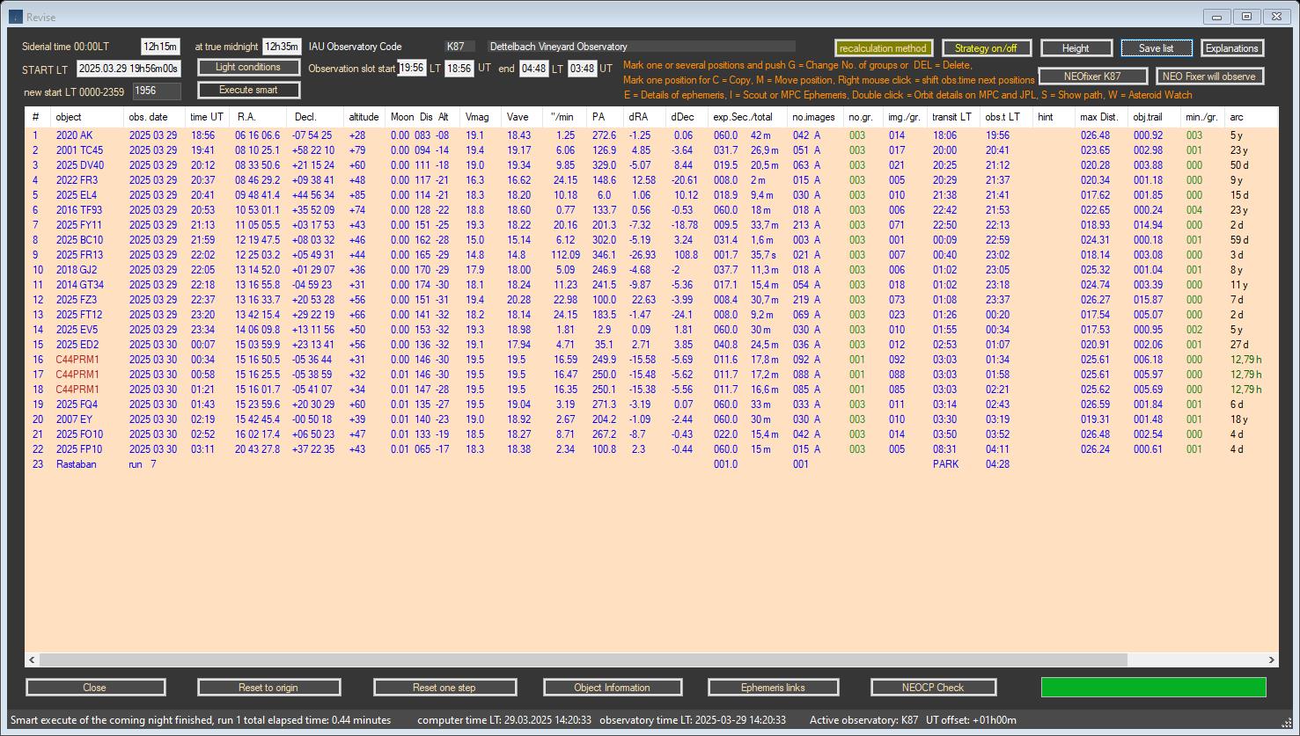Select object 2016 TF93

79,210
